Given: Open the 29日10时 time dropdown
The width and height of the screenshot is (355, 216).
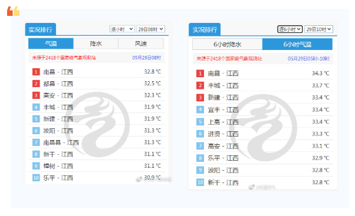Looking at the screenshot, I should tap(318, 29).
